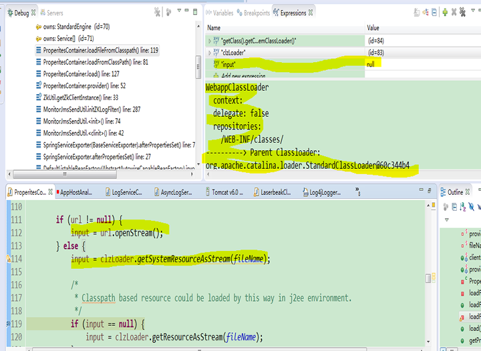Click green plus Add Watch Expression icon
The image size is (481, 351).
pos(445,12)
